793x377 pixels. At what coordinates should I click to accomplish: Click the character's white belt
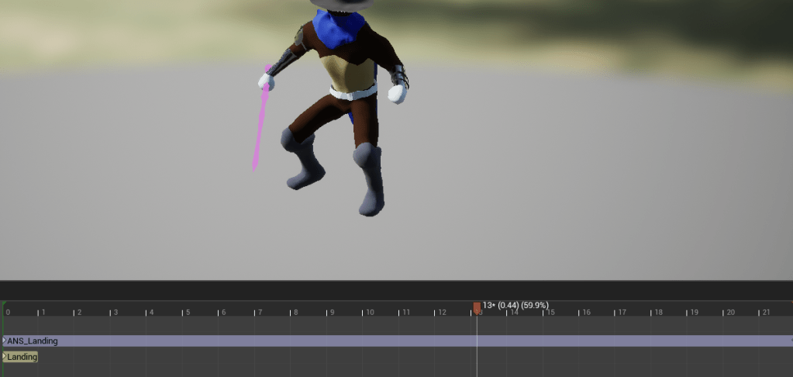tap(353, 92)
